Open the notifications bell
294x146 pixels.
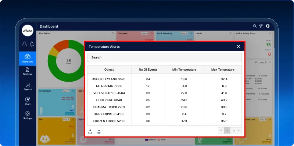click(x=32, y=44)
